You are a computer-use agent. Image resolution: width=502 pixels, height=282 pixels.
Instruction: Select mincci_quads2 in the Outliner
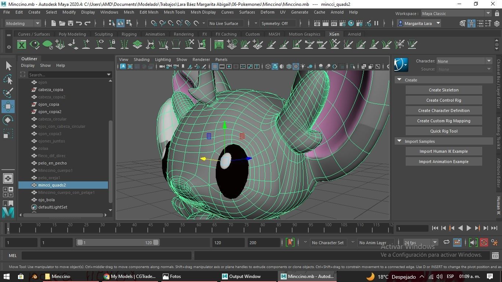[63, 185]
